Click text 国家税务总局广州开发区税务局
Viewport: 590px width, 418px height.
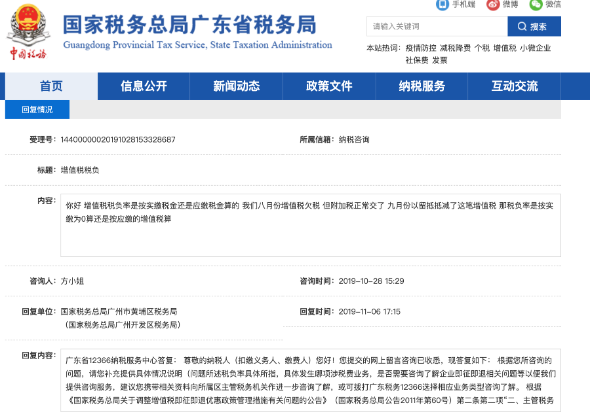pos(123,324)
